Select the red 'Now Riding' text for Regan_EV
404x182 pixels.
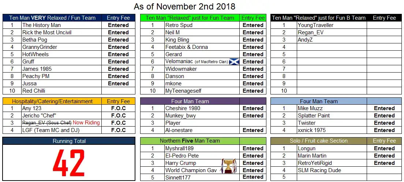click(x=86, y=123)
